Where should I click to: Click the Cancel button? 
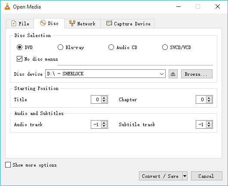click(206, 176)
